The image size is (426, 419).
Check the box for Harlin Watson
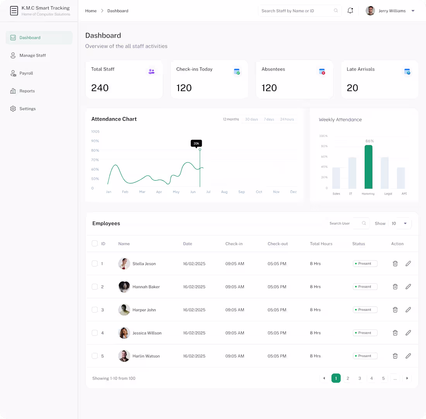coord(94,356)
